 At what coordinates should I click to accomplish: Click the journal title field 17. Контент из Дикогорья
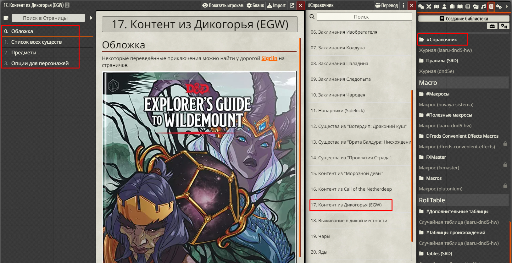pos(200,24)
